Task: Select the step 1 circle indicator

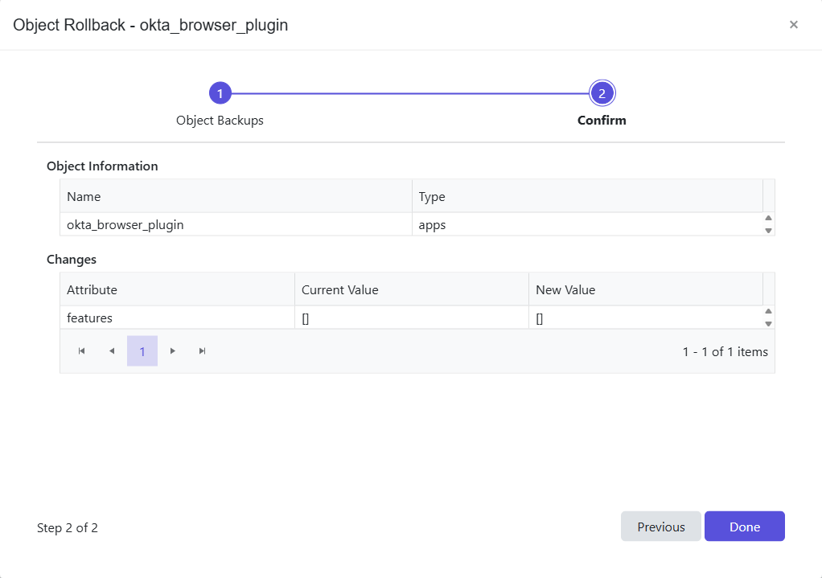Action: [x=220, y=92]
